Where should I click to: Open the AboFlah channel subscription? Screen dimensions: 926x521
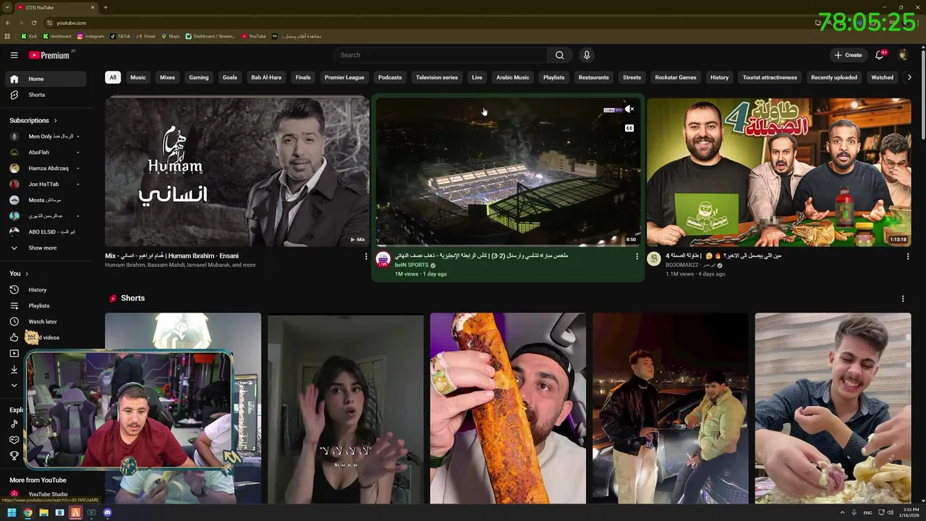pyautogui.click(x=45, y=152)
